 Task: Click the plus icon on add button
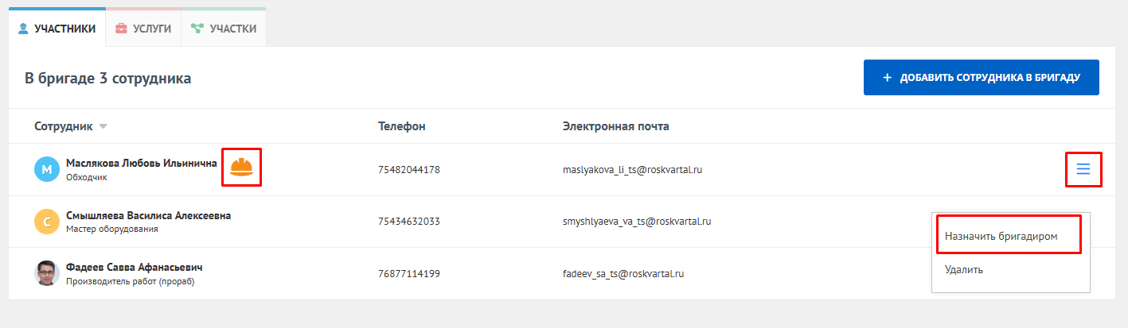pos(888,78)
